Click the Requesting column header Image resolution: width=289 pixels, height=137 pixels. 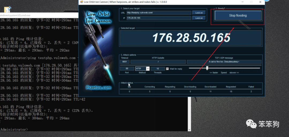point(170,87)
